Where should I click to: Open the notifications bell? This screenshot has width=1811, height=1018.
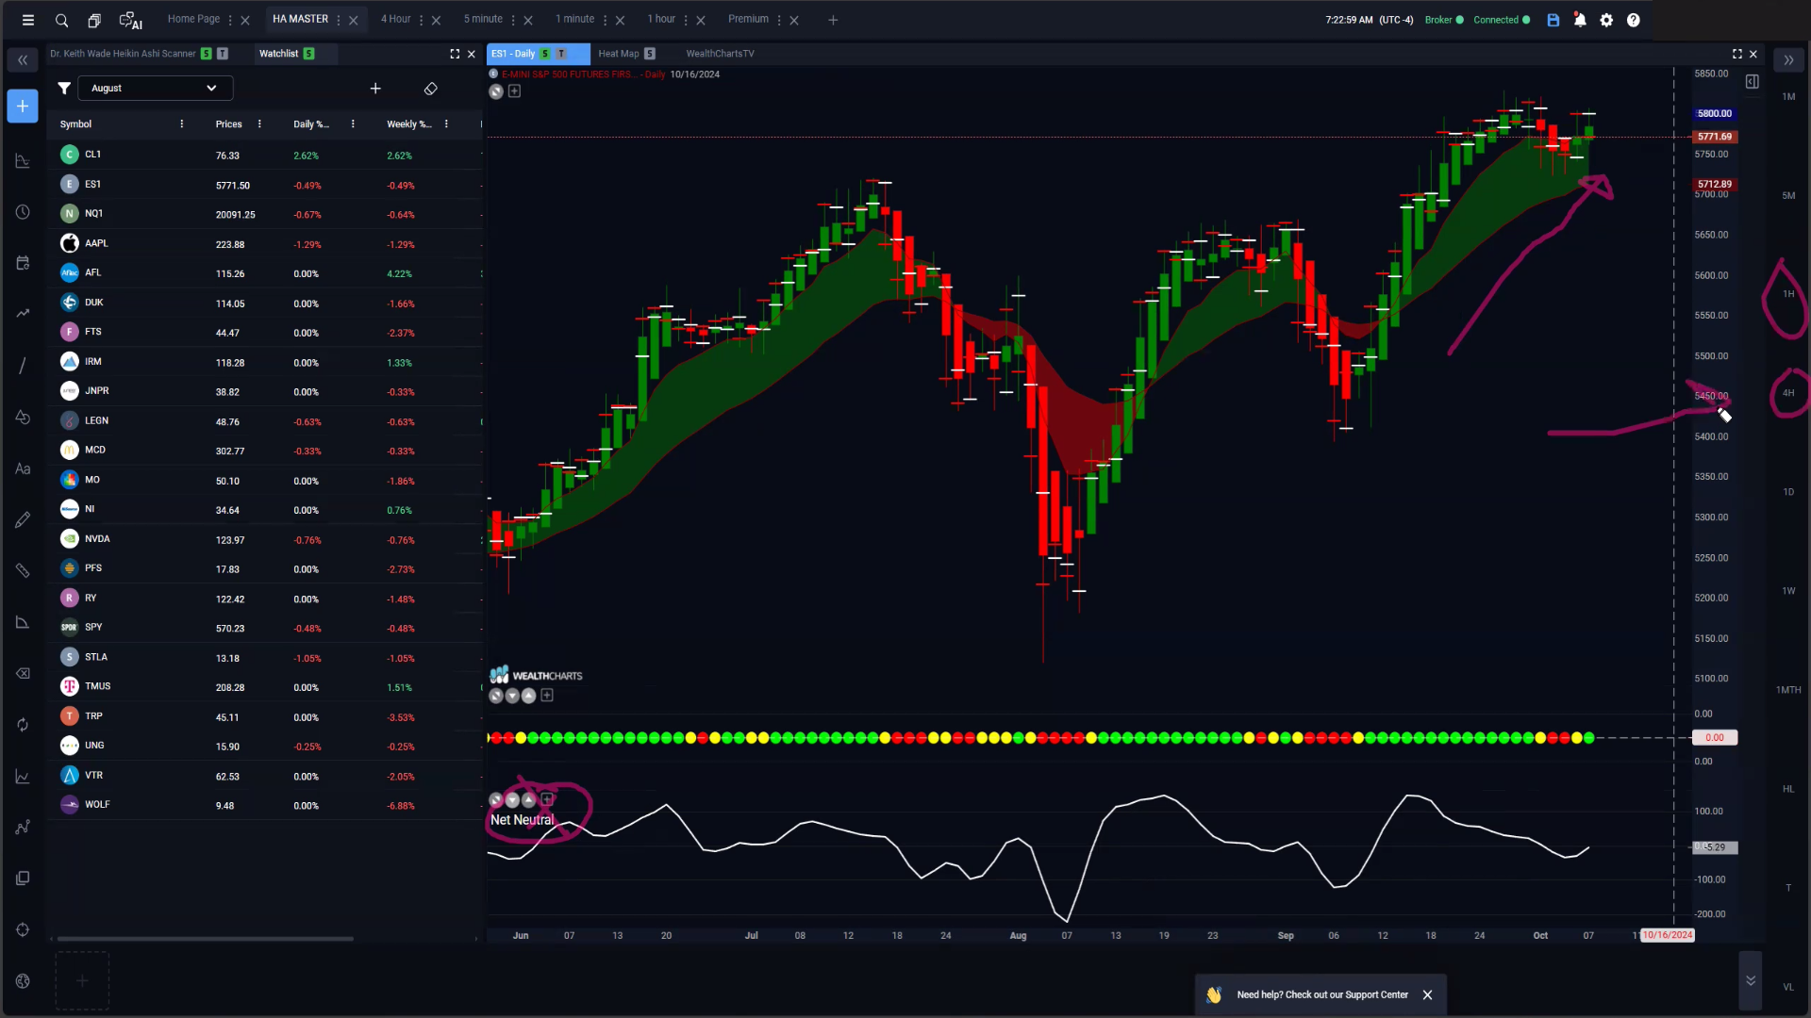1580,20
